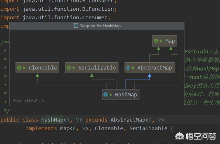The width and height of the screenshot is (220, 144).
Task: Click the diagram icon in popup title
Action: click(x=75, y=26)
